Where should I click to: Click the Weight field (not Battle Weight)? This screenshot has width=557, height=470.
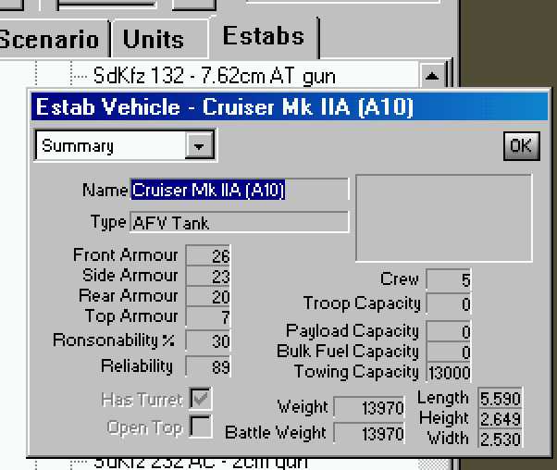click(369, 407)
